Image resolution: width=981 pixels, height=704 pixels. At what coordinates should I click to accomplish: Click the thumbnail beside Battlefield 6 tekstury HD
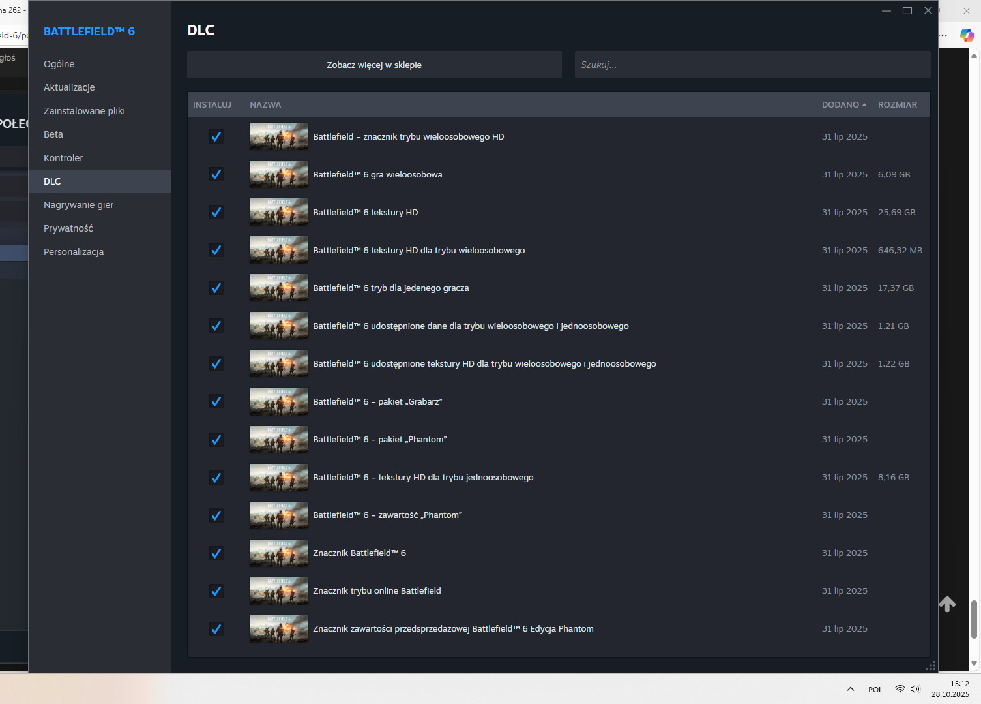click(279, 212)
